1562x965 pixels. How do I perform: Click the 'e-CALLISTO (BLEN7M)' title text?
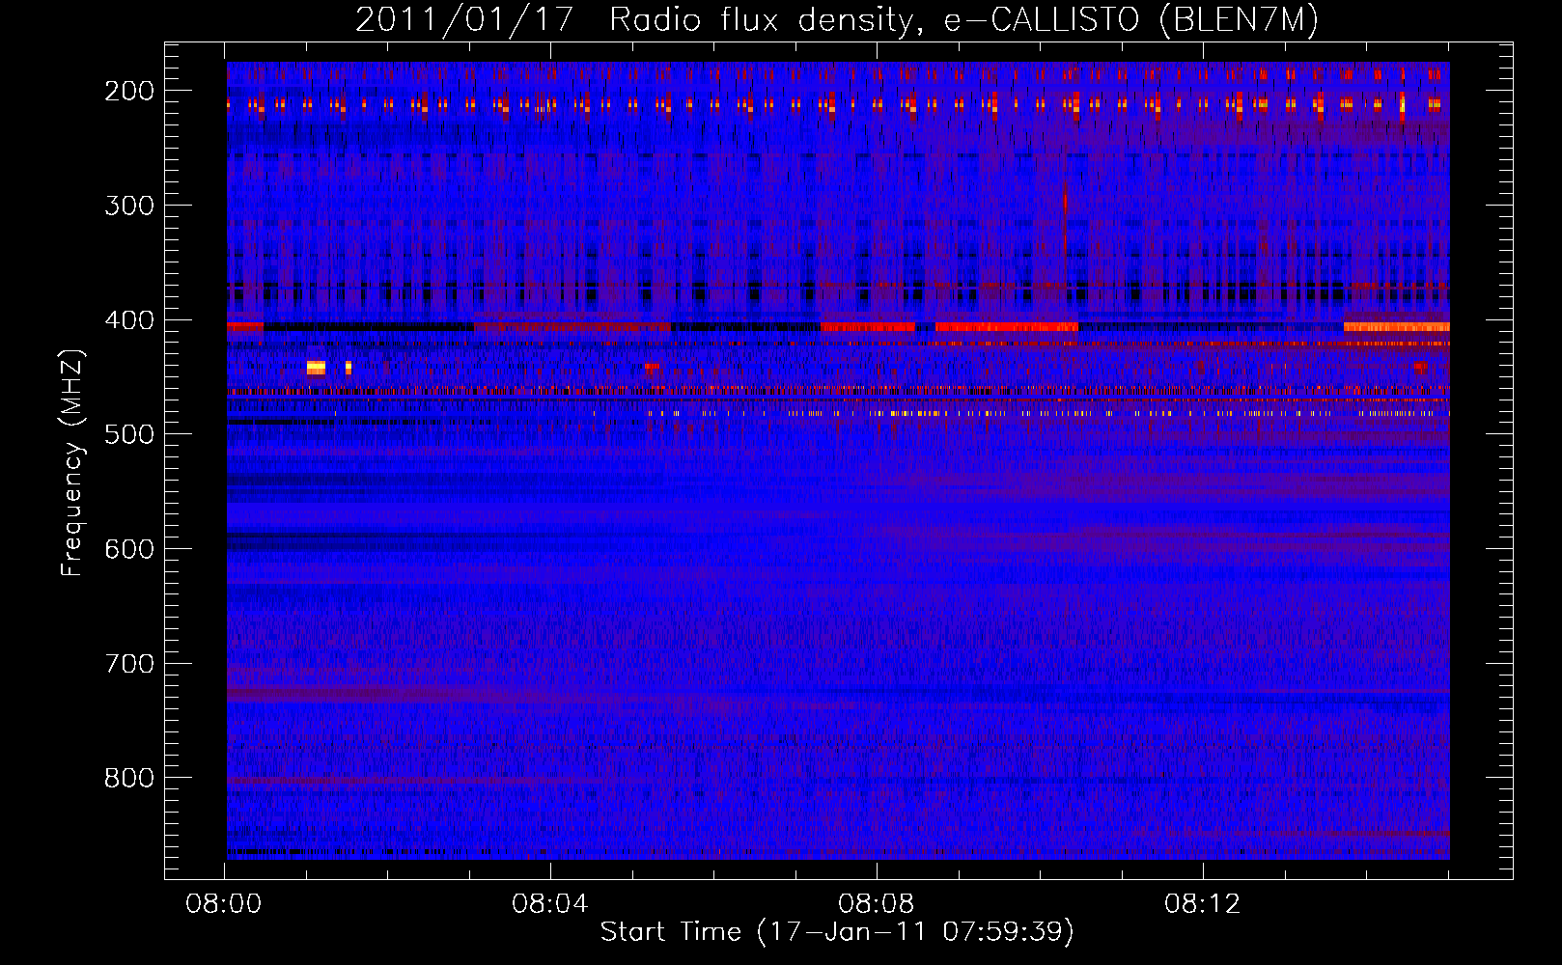1130,20
